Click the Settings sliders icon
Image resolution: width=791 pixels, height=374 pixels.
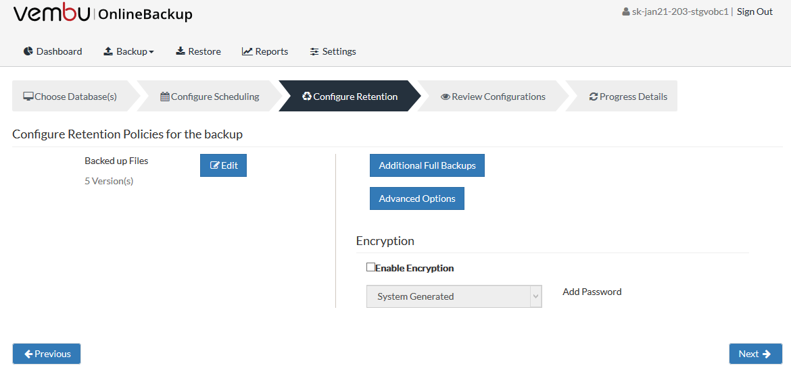(x=314, y=51)
